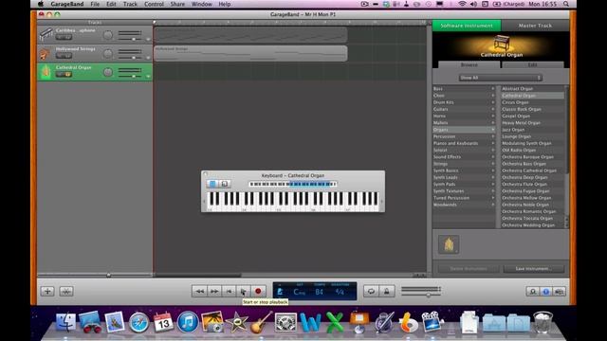
Task: Expand automation triangle on Cathedral Organ track
Action: point(148,77)
